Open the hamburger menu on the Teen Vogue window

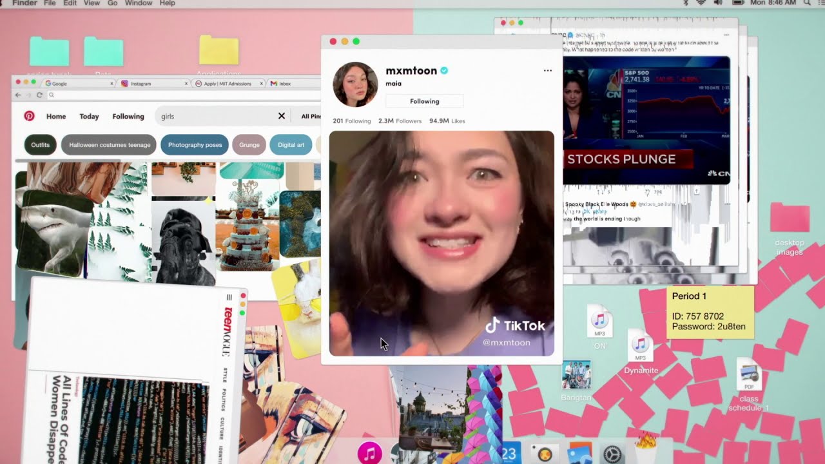[x=229, y=297]
